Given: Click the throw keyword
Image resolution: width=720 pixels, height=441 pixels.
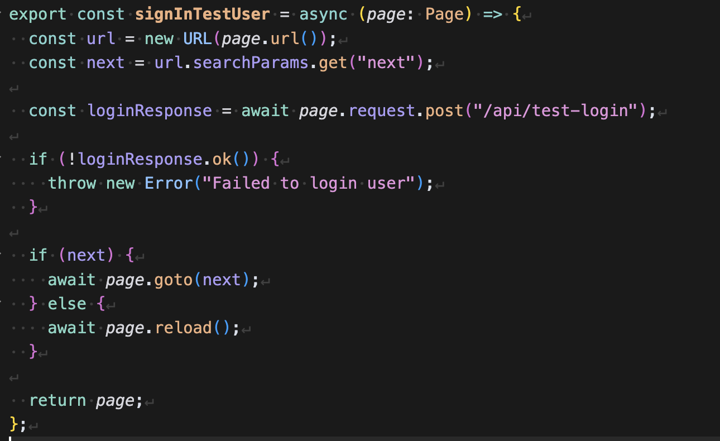Looking at the screenshot, I should [72, 183].
